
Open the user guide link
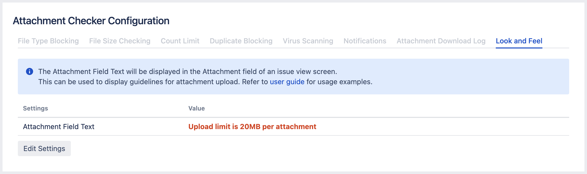point(287,82)
